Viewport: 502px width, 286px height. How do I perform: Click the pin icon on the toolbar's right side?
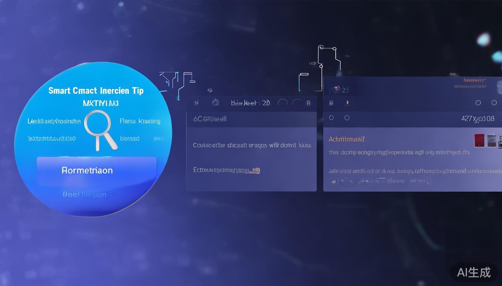[x=309, y=103]
